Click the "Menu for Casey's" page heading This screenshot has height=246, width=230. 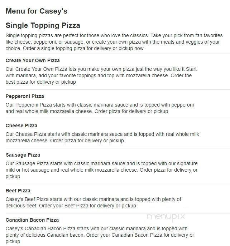(x=37, y=11)
